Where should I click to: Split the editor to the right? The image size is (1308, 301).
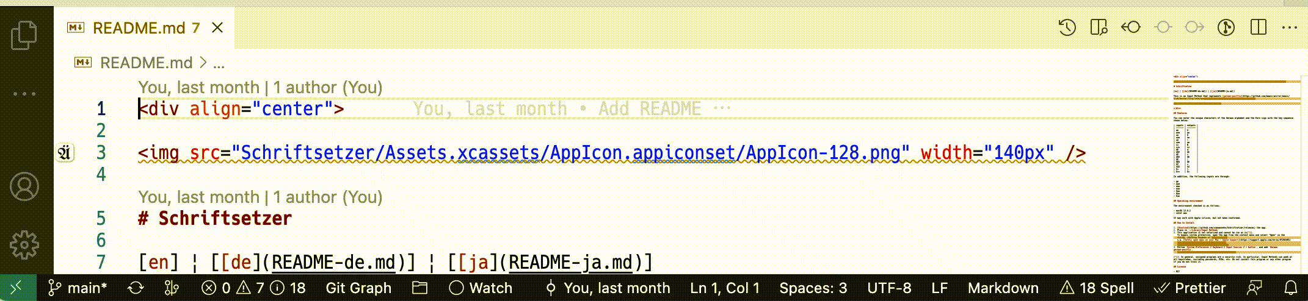(1258, 27)
